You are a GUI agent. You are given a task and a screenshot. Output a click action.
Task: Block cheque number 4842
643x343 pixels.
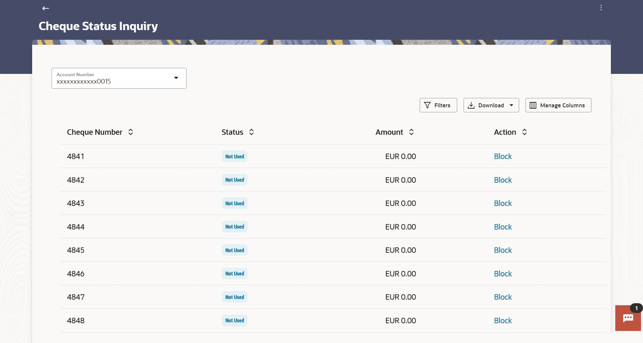(x=503, y=180)
